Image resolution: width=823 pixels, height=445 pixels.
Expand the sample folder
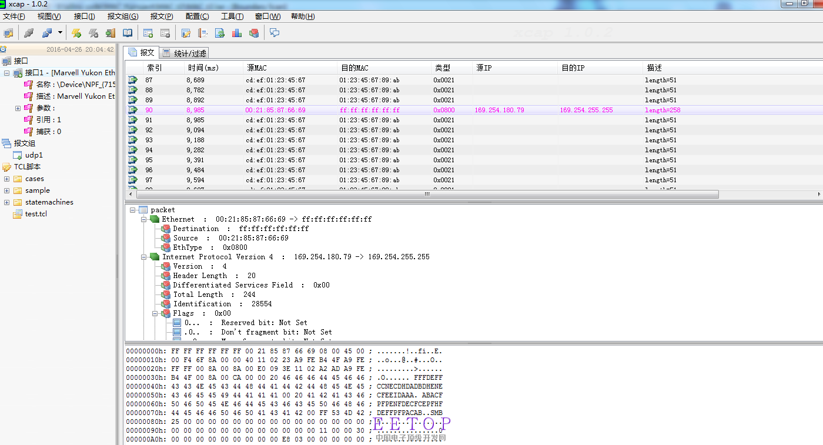pyautogui.click(x=6, y=190)
